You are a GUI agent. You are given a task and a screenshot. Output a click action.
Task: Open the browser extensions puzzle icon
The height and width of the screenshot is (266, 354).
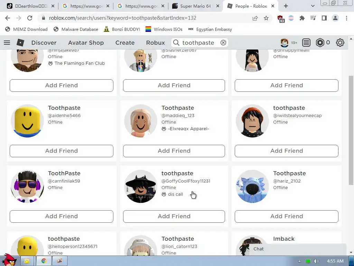pos(302,18)
